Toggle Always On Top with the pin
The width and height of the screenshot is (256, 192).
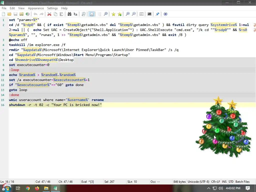pos(157,14)
